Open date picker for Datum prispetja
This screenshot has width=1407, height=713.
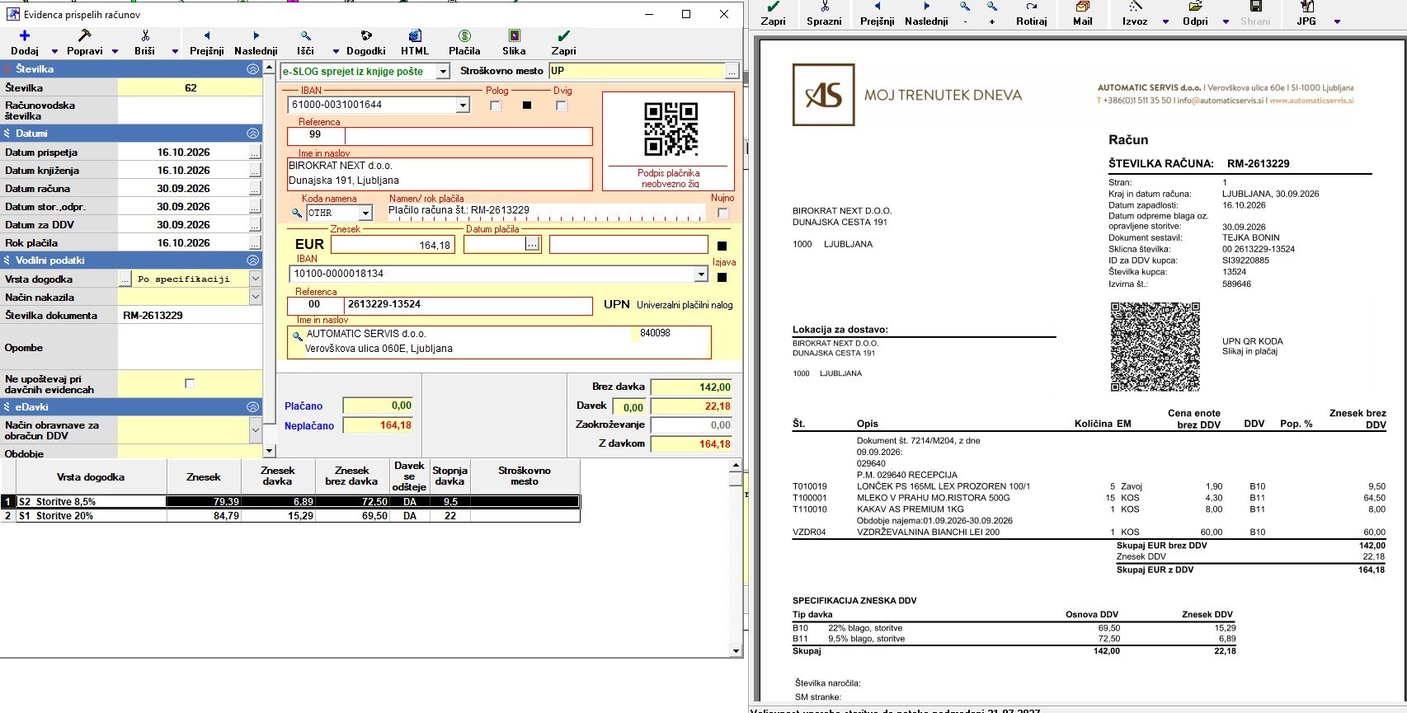(255, 152)
